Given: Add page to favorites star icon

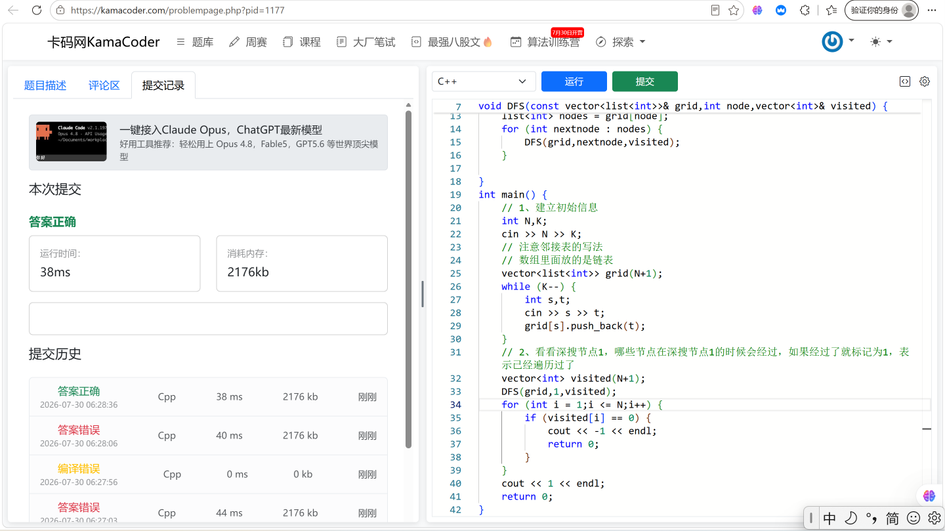Looking at the screenshot, I should (x=734, y=11).
